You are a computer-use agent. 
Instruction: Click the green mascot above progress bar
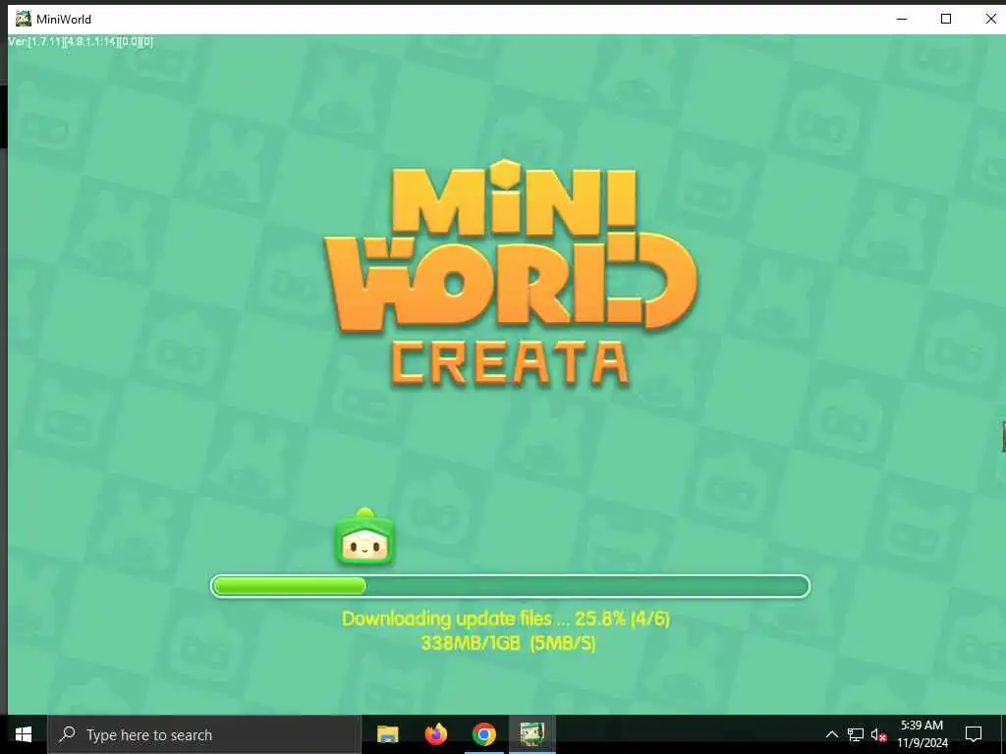[x=365, y=537]
